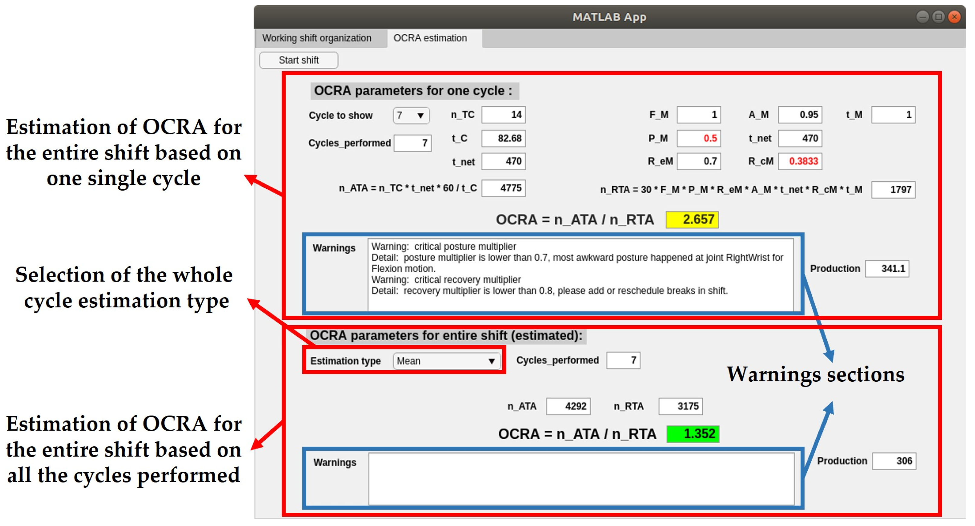Click the n_ATA result field 4775
The height and width of the screenshot is (526, 975).
(503, 188)
